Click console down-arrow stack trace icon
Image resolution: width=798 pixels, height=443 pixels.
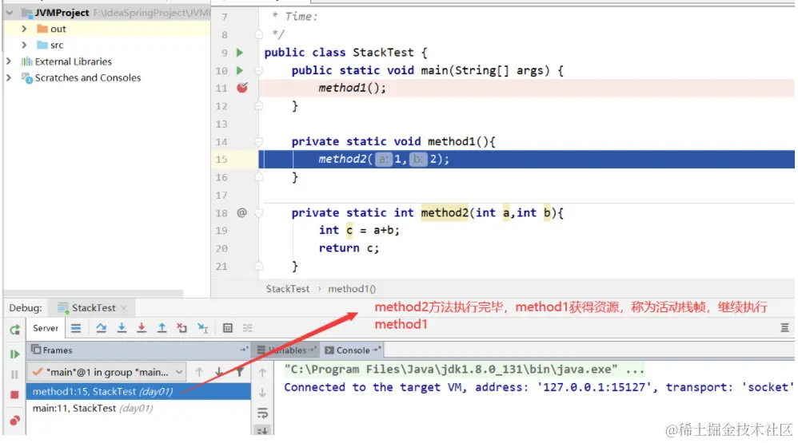point(262,393)
